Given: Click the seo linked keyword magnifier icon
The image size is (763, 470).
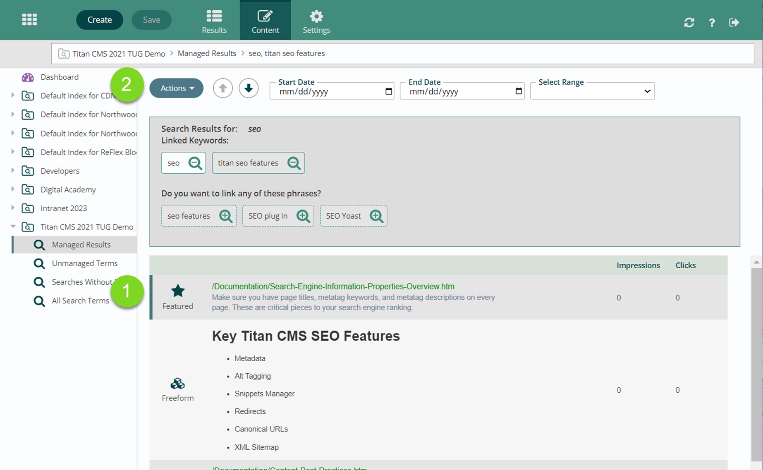Looking at the screenshot, I should click(195, 163).
